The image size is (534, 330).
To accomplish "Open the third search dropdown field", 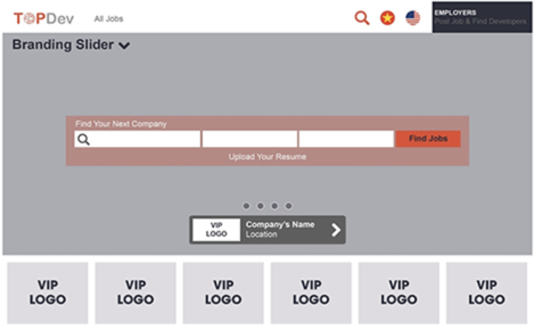I will coord(346,139).
